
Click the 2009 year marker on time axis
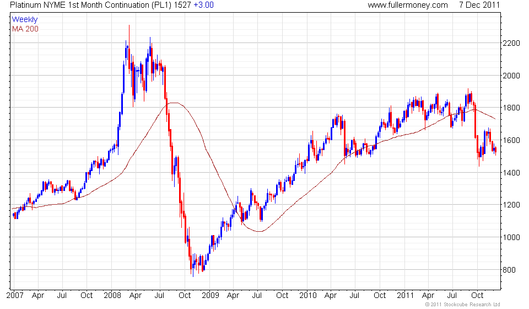[x=210, y=295]
